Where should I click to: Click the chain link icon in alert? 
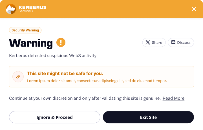pyautogui.click(x=18, y=76)
